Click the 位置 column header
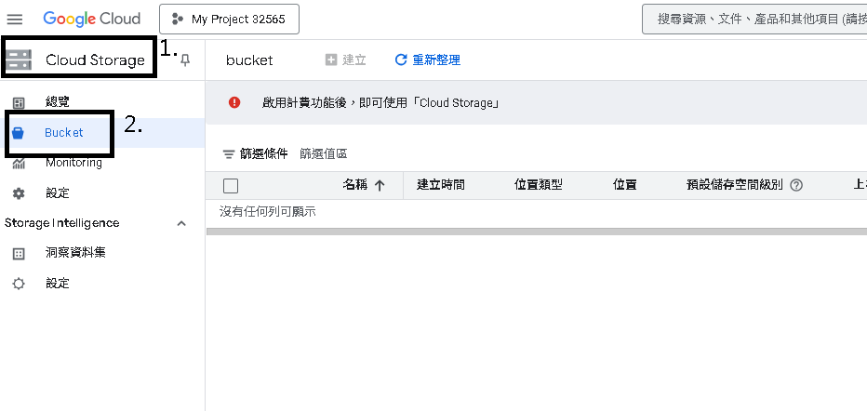 click(625, 185)
